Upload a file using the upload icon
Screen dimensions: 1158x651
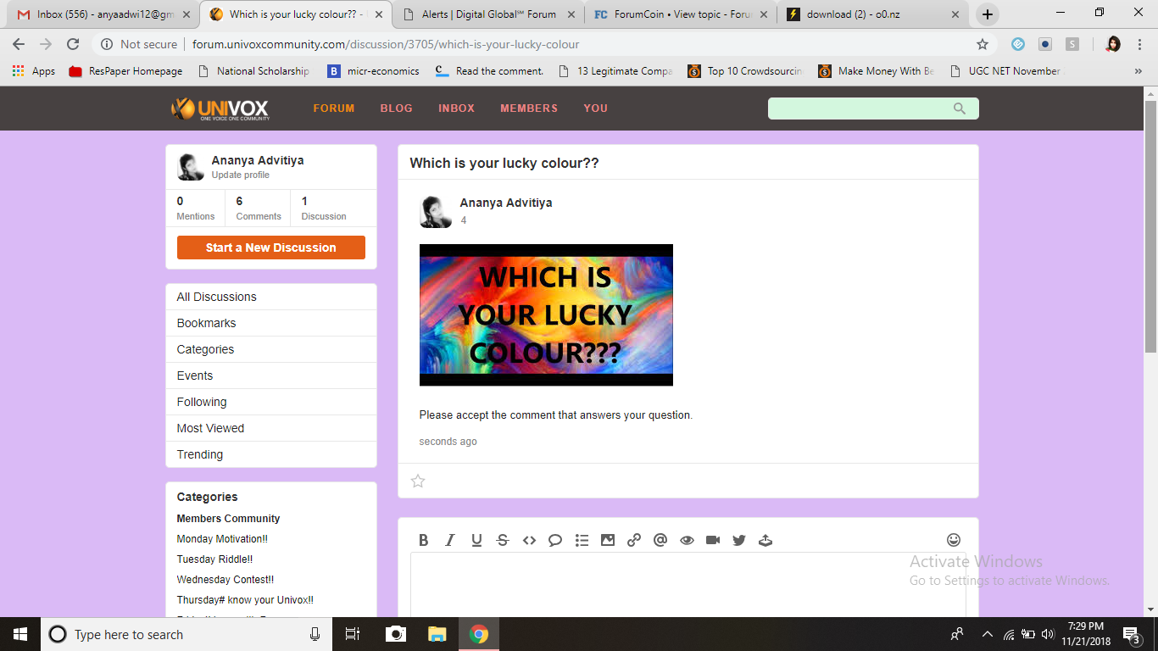tap(765, 540)
